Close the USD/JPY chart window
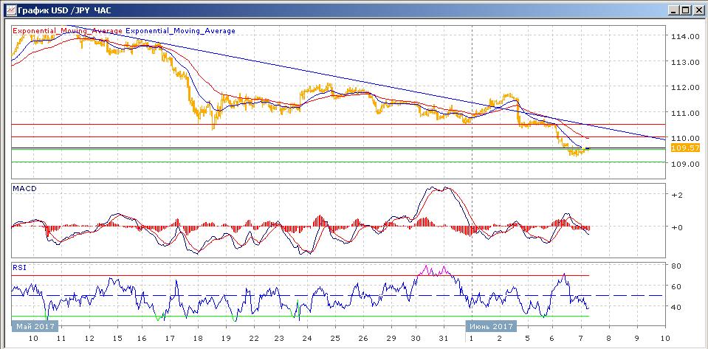The height and width of the screenshot is (349, 708). coord(698,10)
